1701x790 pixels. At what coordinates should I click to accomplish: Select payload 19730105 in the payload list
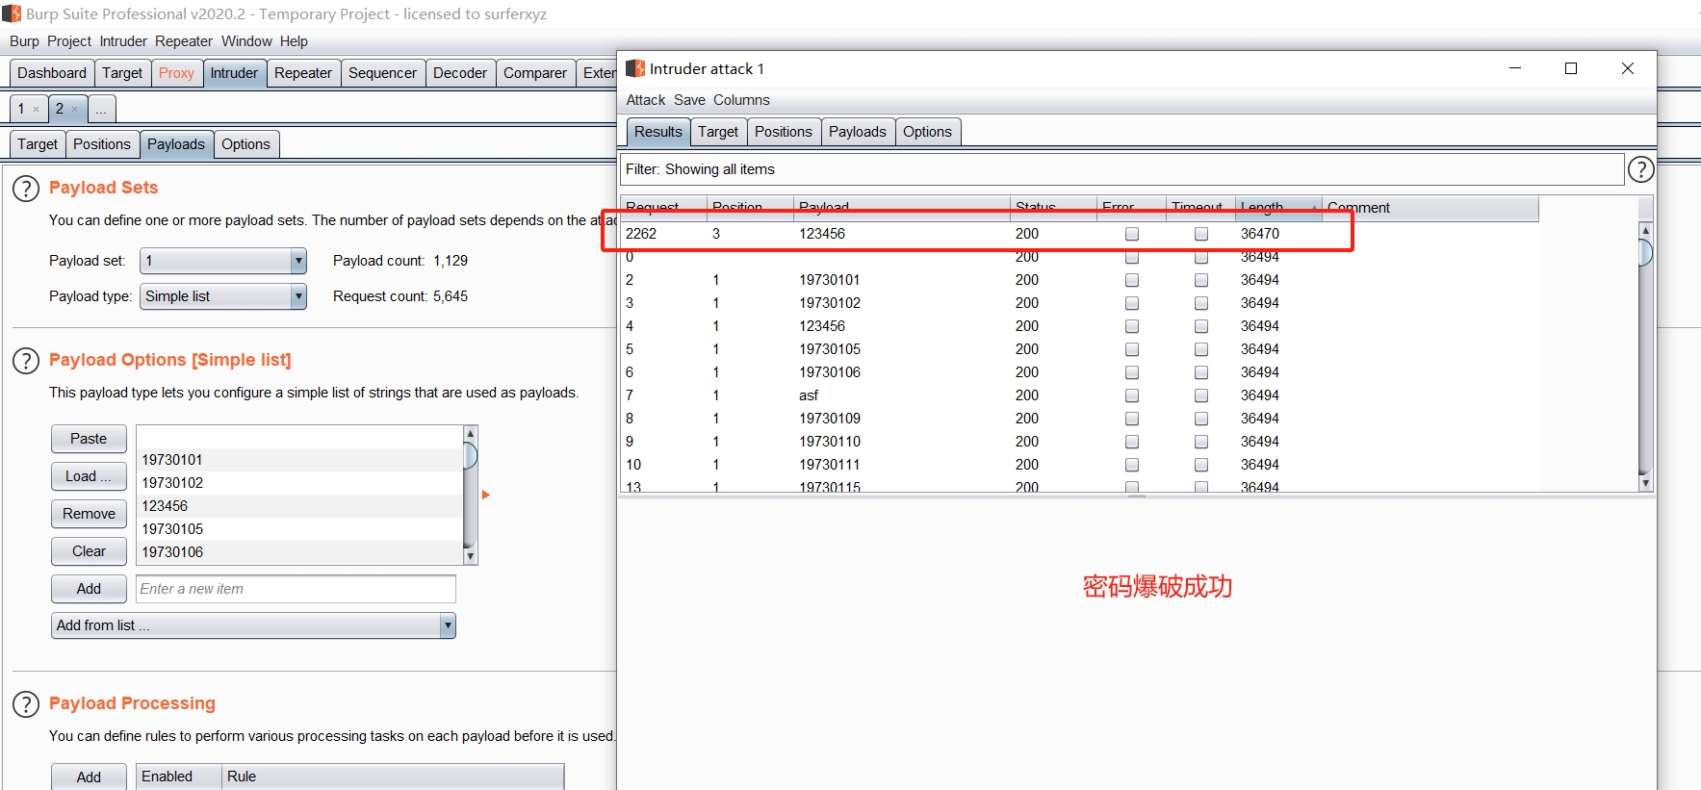(300, 529)
